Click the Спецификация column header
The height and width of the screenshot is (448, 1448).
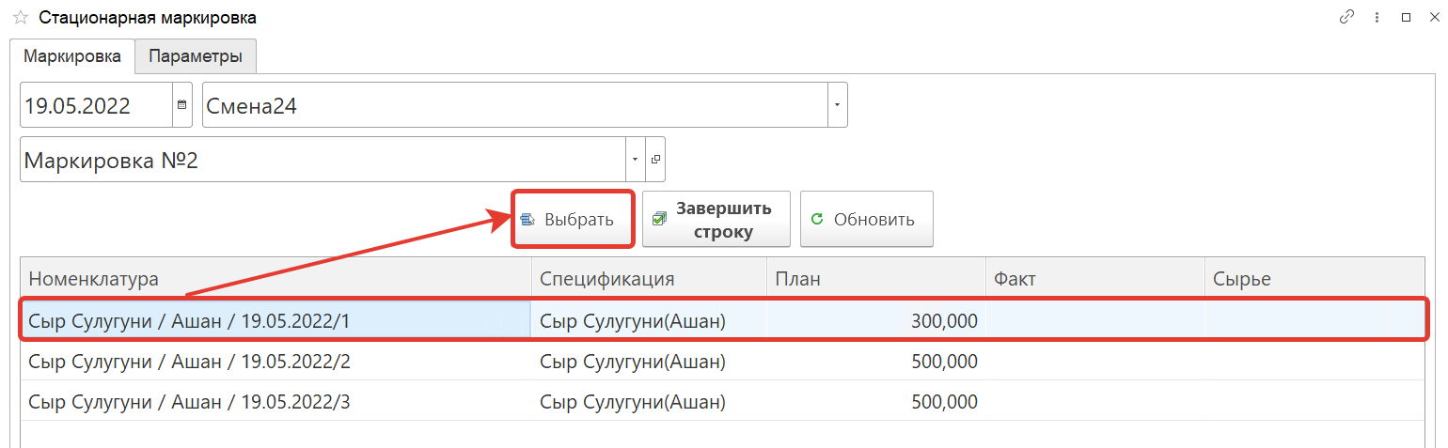[x=649, y=279]
